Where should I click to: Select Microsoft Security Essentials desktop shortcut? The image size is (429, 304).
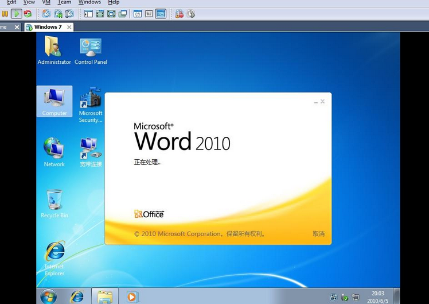(x=91, y=105)
